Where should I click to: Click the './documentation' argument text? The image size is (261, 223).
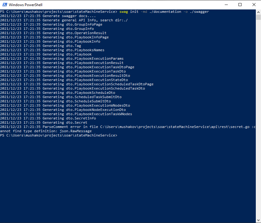coord(165,12)
